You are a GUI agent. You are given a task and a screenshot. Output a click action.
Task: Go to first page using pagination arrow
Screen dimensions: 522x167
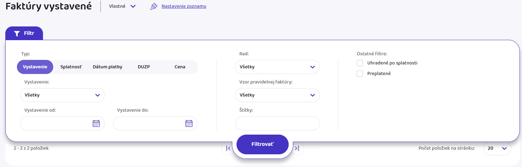[x=228, y=148]
